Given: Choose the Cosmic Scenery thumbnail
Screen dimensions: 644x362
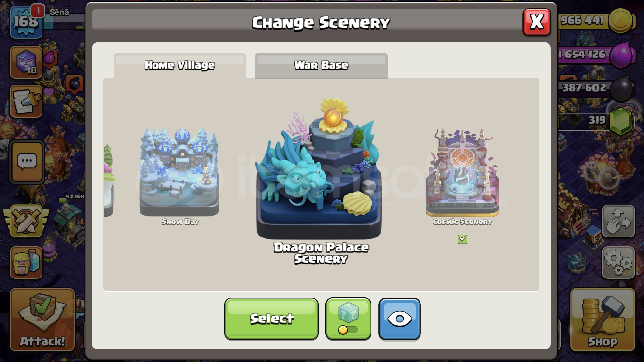Looking at the screenshot, I should pyautogui.click(x=462, y=172).
